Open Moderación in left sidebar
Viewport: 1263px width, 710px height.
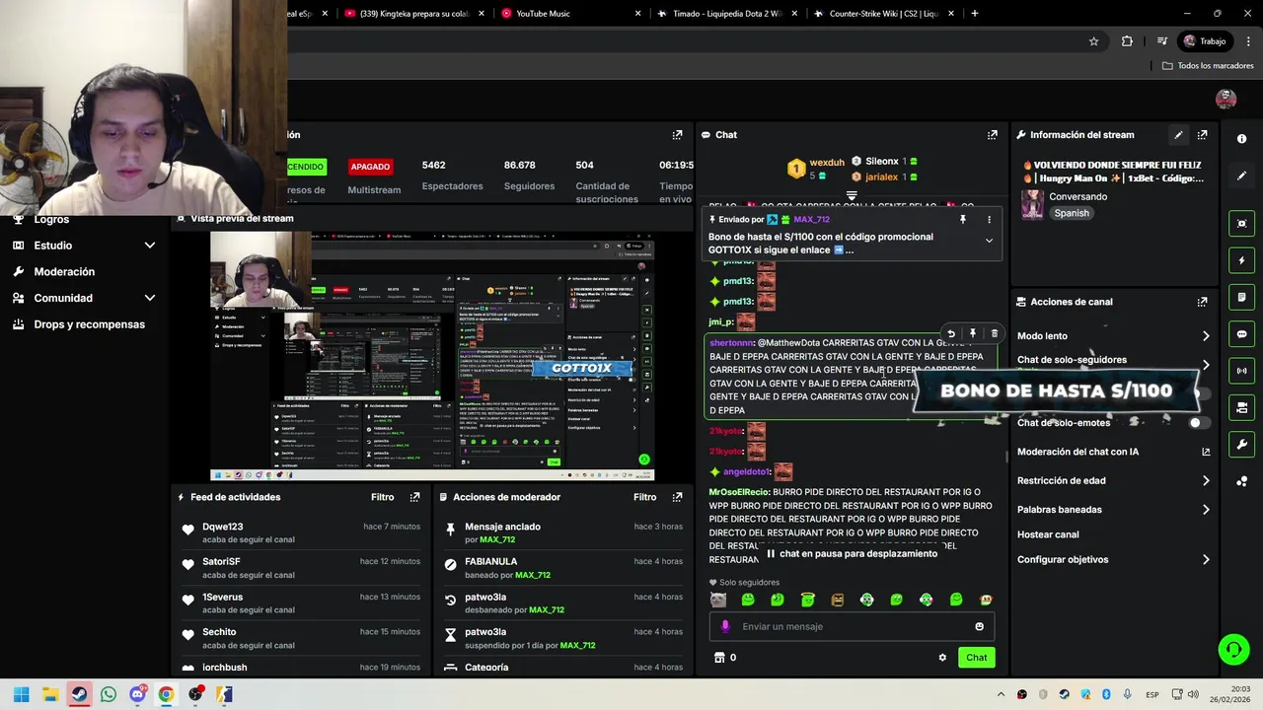[64, 272]
